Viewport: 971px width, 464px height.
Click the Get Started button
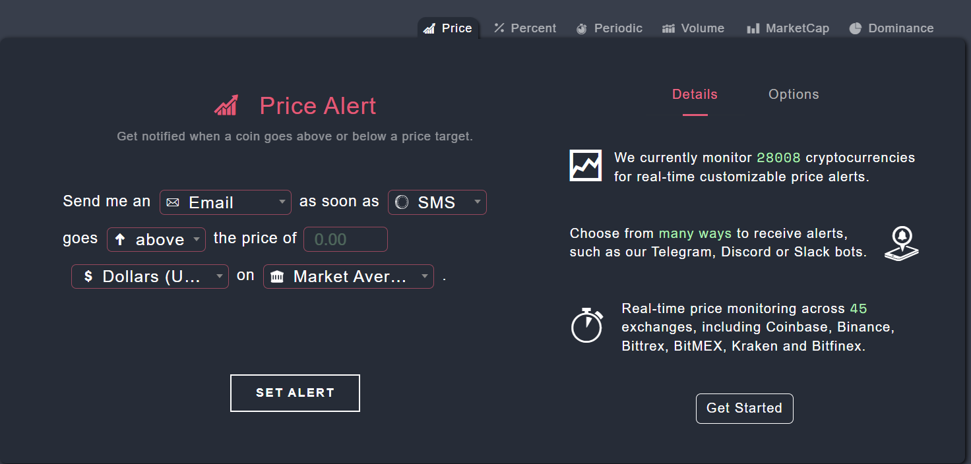click(744, 408)
